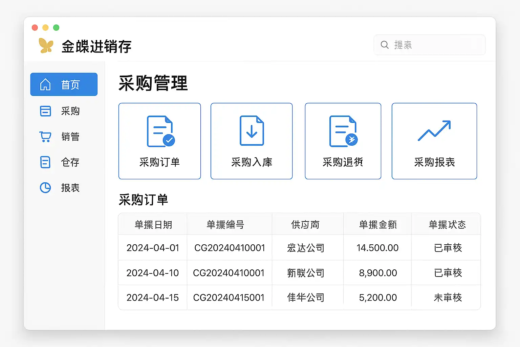Click the 未审核 status cell

click(x=448, y=298)
